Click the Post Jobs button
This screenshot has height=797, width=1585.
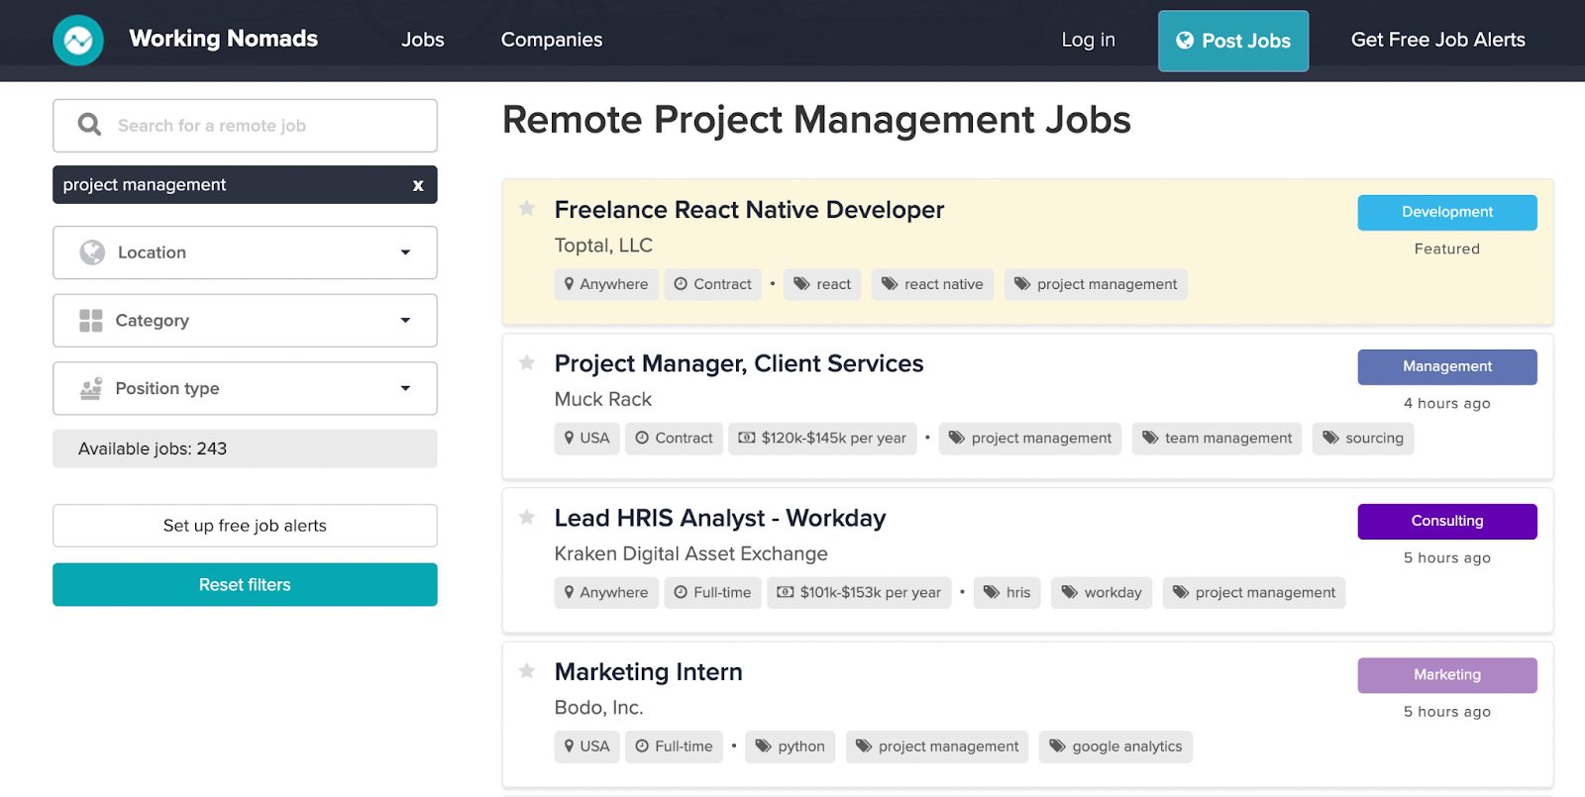coord(1233,41)
